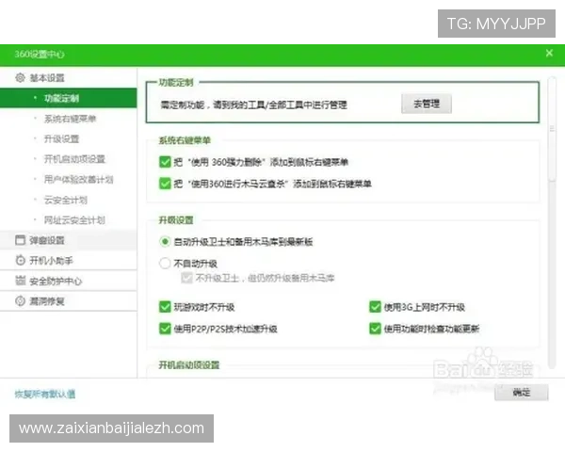Toggle the 使用P2P/P2S技术加速升级 checkbox
The image size is (565, 452).
165,329
